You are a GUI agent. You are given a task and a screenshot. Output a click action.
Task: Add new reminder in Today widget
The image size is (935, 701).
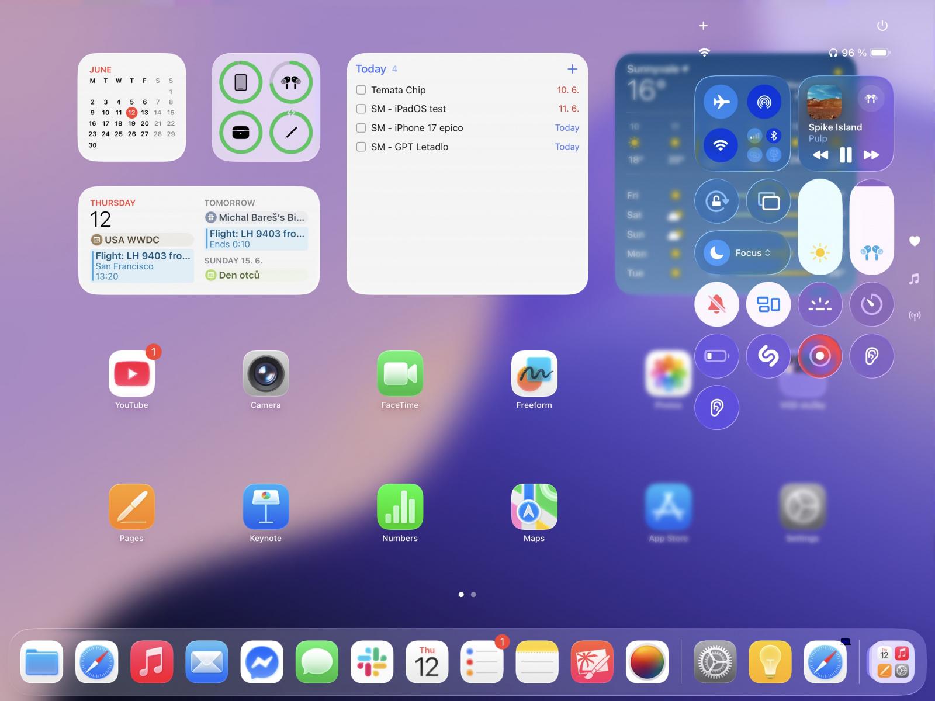[572, 69]
